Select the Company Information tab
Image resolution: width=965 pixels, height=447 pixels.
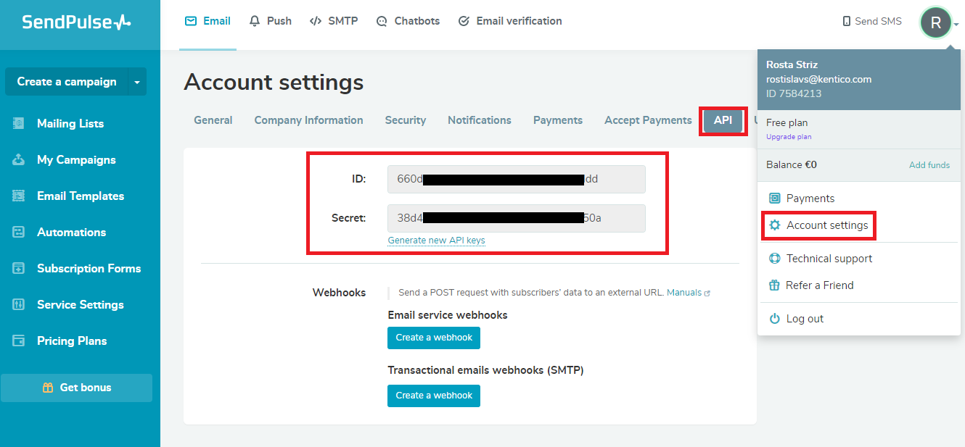point(308,120)
